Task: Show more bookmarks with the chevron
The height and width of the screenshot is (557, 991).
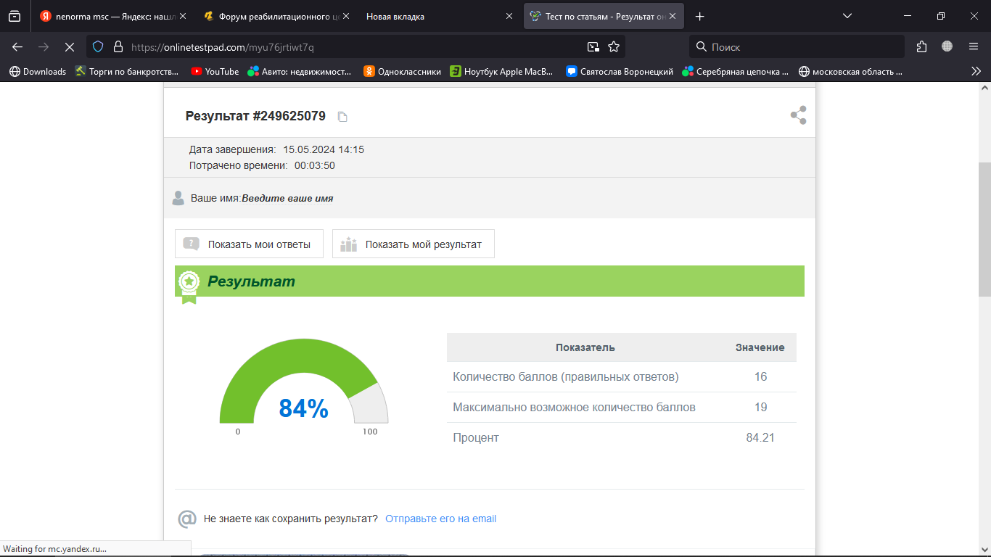Action: [976, 71]
